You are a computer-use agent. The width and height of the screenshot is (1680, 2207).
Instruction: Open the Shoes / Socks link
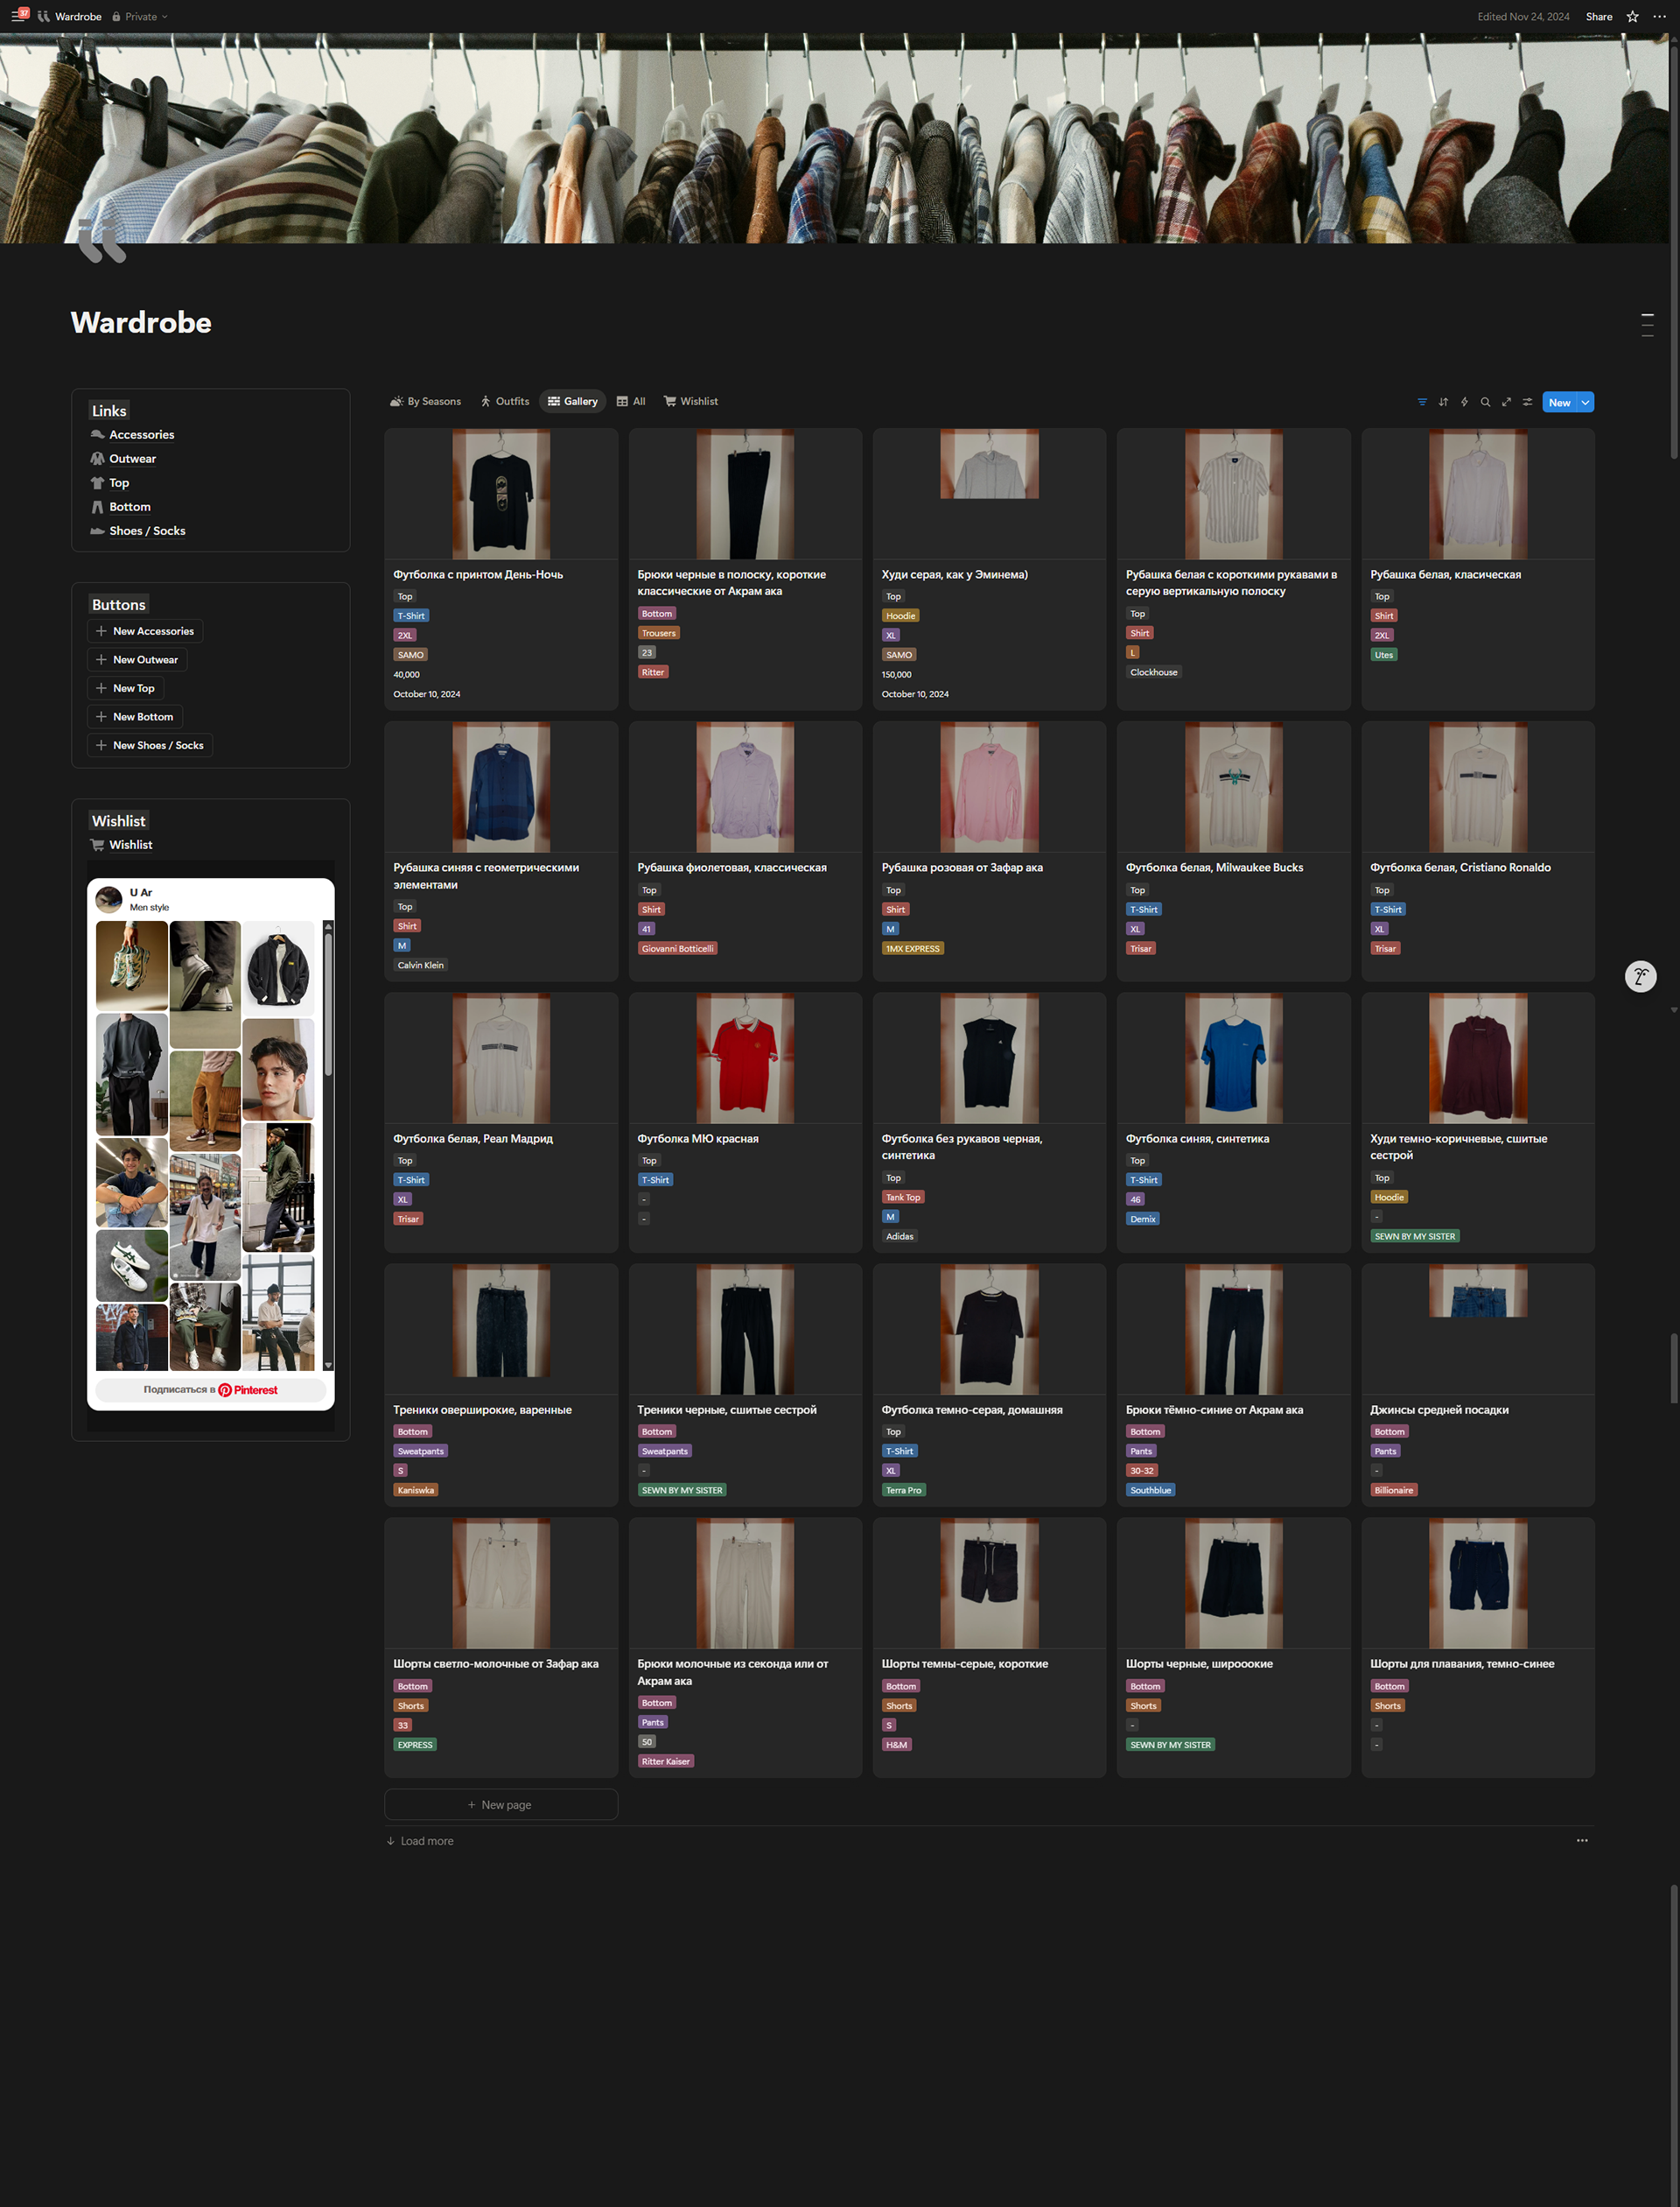coord(147,531)
